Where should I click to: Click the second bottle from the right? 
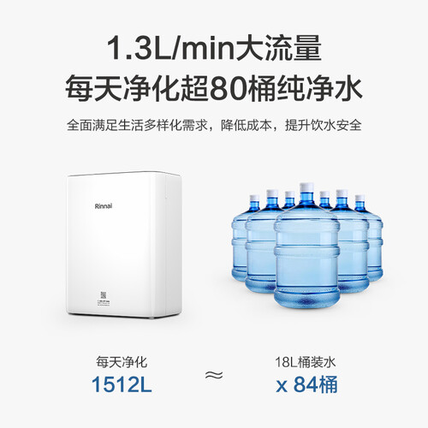pyautogui.click(x=352, y=242)
